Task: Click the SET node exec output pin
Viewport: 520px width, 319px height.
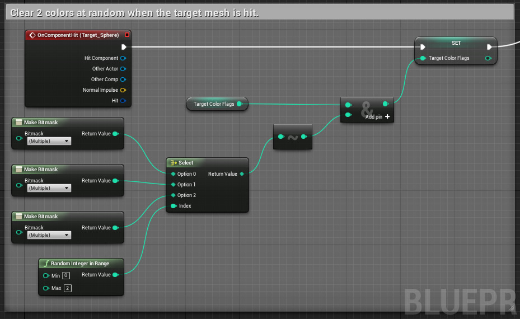Action: pos(490,47)
